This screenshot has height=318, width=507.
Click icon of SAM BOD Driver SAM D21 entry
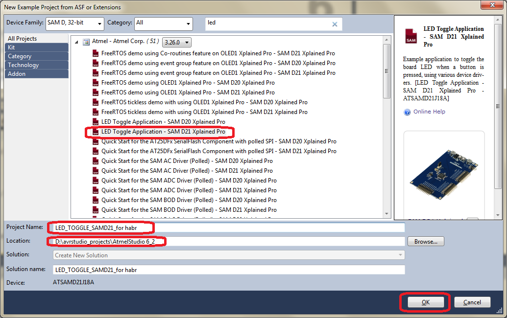[96, 210]
